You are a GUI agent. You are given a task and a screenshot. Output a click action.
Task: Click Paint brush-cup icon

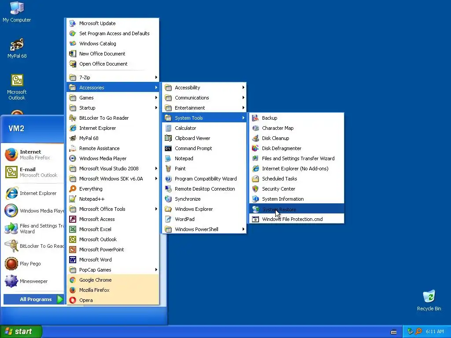point(168,169)
